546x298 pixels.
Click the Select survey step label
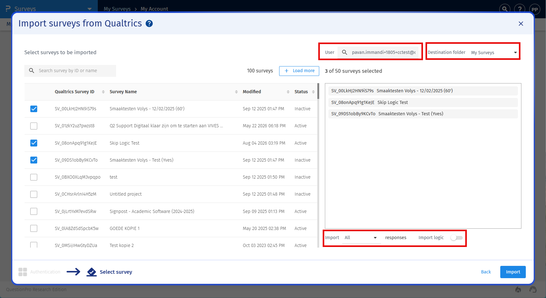point(116,272)
